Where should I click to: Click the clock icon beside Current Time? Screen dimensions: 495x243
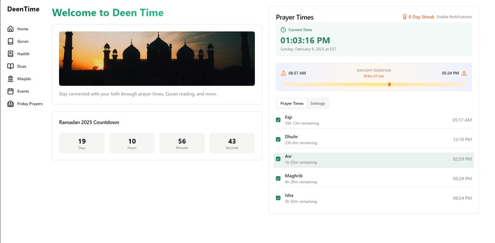(283, 30)
